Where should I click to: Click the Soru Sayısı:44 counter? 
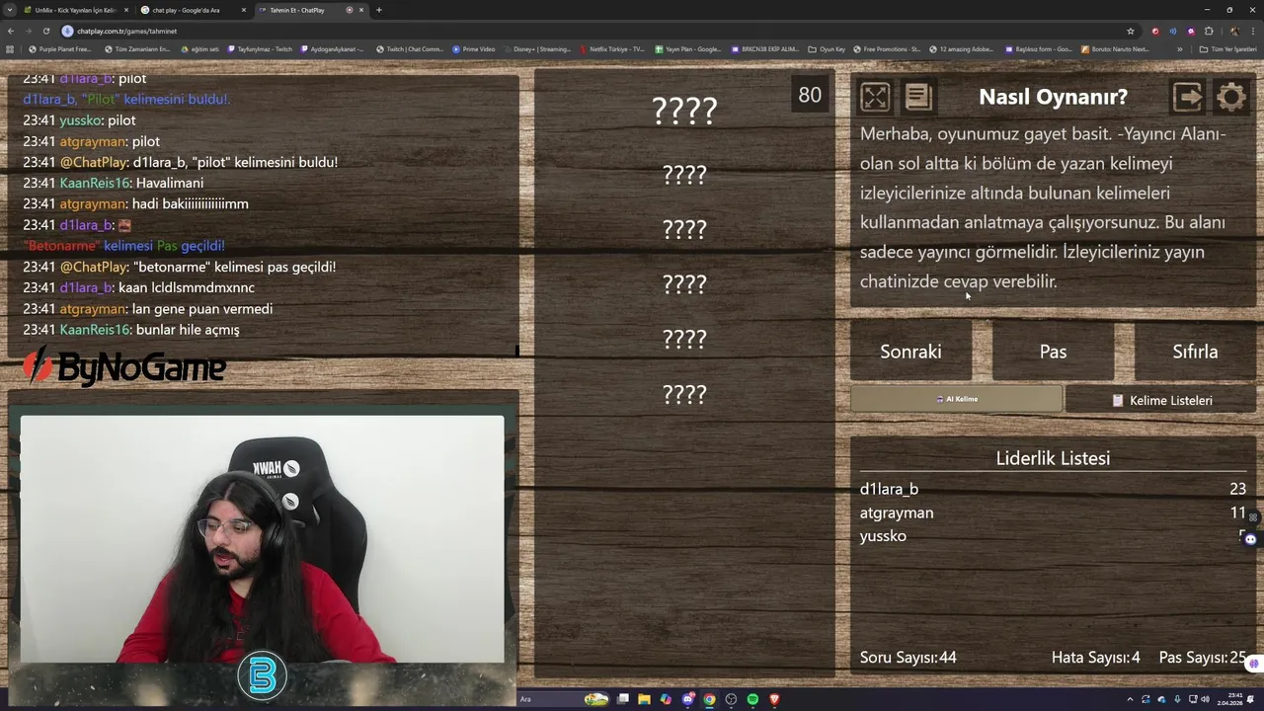click(908, 657)
